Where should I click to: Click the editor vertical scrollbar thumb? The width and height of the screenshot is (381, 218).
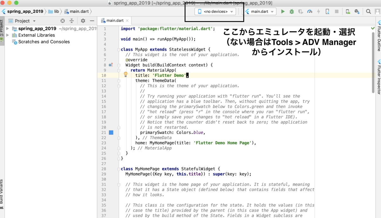tap(373, 63)
